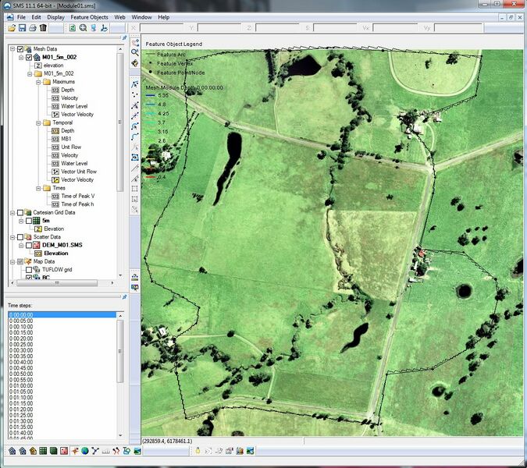Viewport: 527px width, 468px height.
Task: Click the Delete trash can icon
Action: point(43,27)
